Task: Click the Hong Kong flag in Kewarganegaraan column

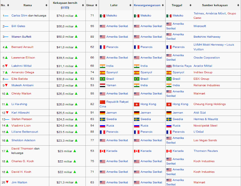Action: point(137,104)
